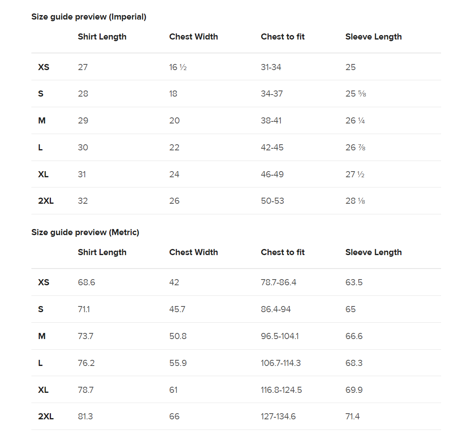Image resolution: width=470 pixels, height=445 pixels.
Task: Click the '16 ½' chest width value
Action: pos(178,67)
